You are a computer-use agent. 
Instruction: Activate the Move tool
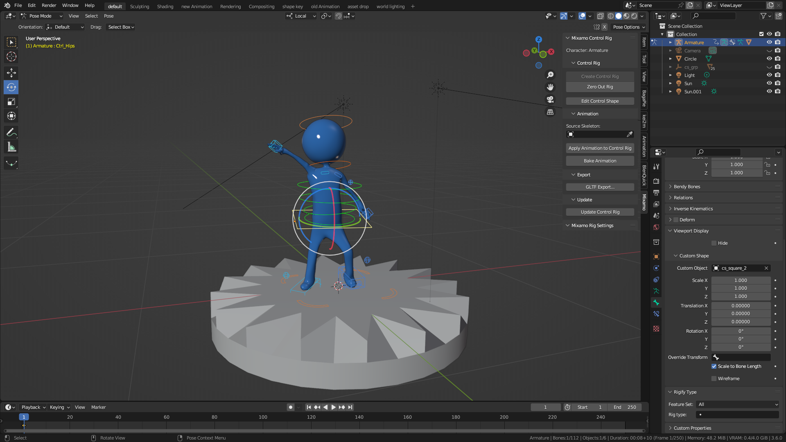pos(11,73)
